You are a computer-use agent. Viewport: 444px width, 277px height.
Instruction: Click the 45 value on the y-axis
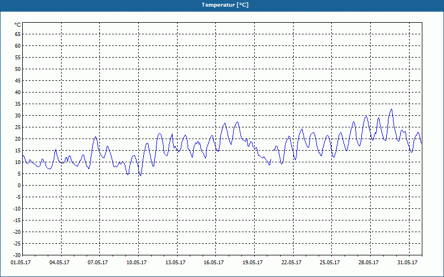click(x=18, y=81)
